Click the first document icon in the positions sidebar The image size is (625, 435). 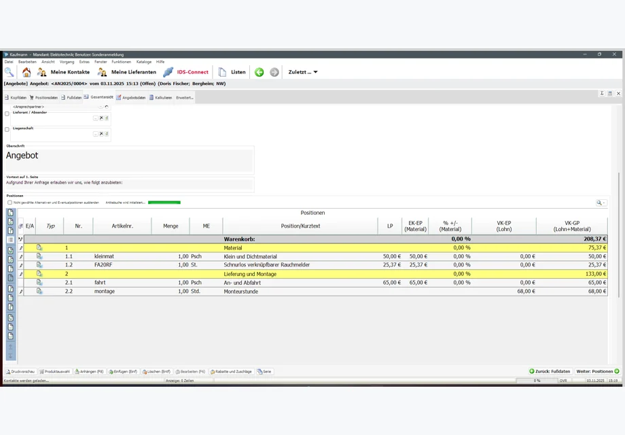click(x=11, y=213)
